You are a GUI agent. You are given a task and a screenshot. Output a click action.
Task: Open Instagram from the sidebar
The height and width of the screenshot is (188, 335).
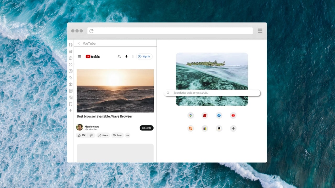(x=71, y=71)
